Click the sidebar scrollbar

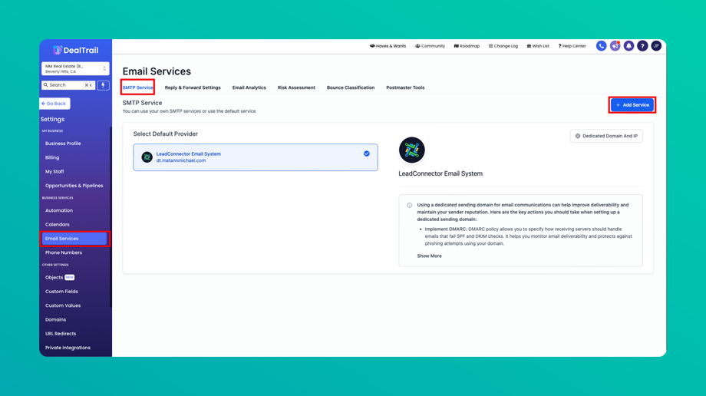(x=111, y=216)
